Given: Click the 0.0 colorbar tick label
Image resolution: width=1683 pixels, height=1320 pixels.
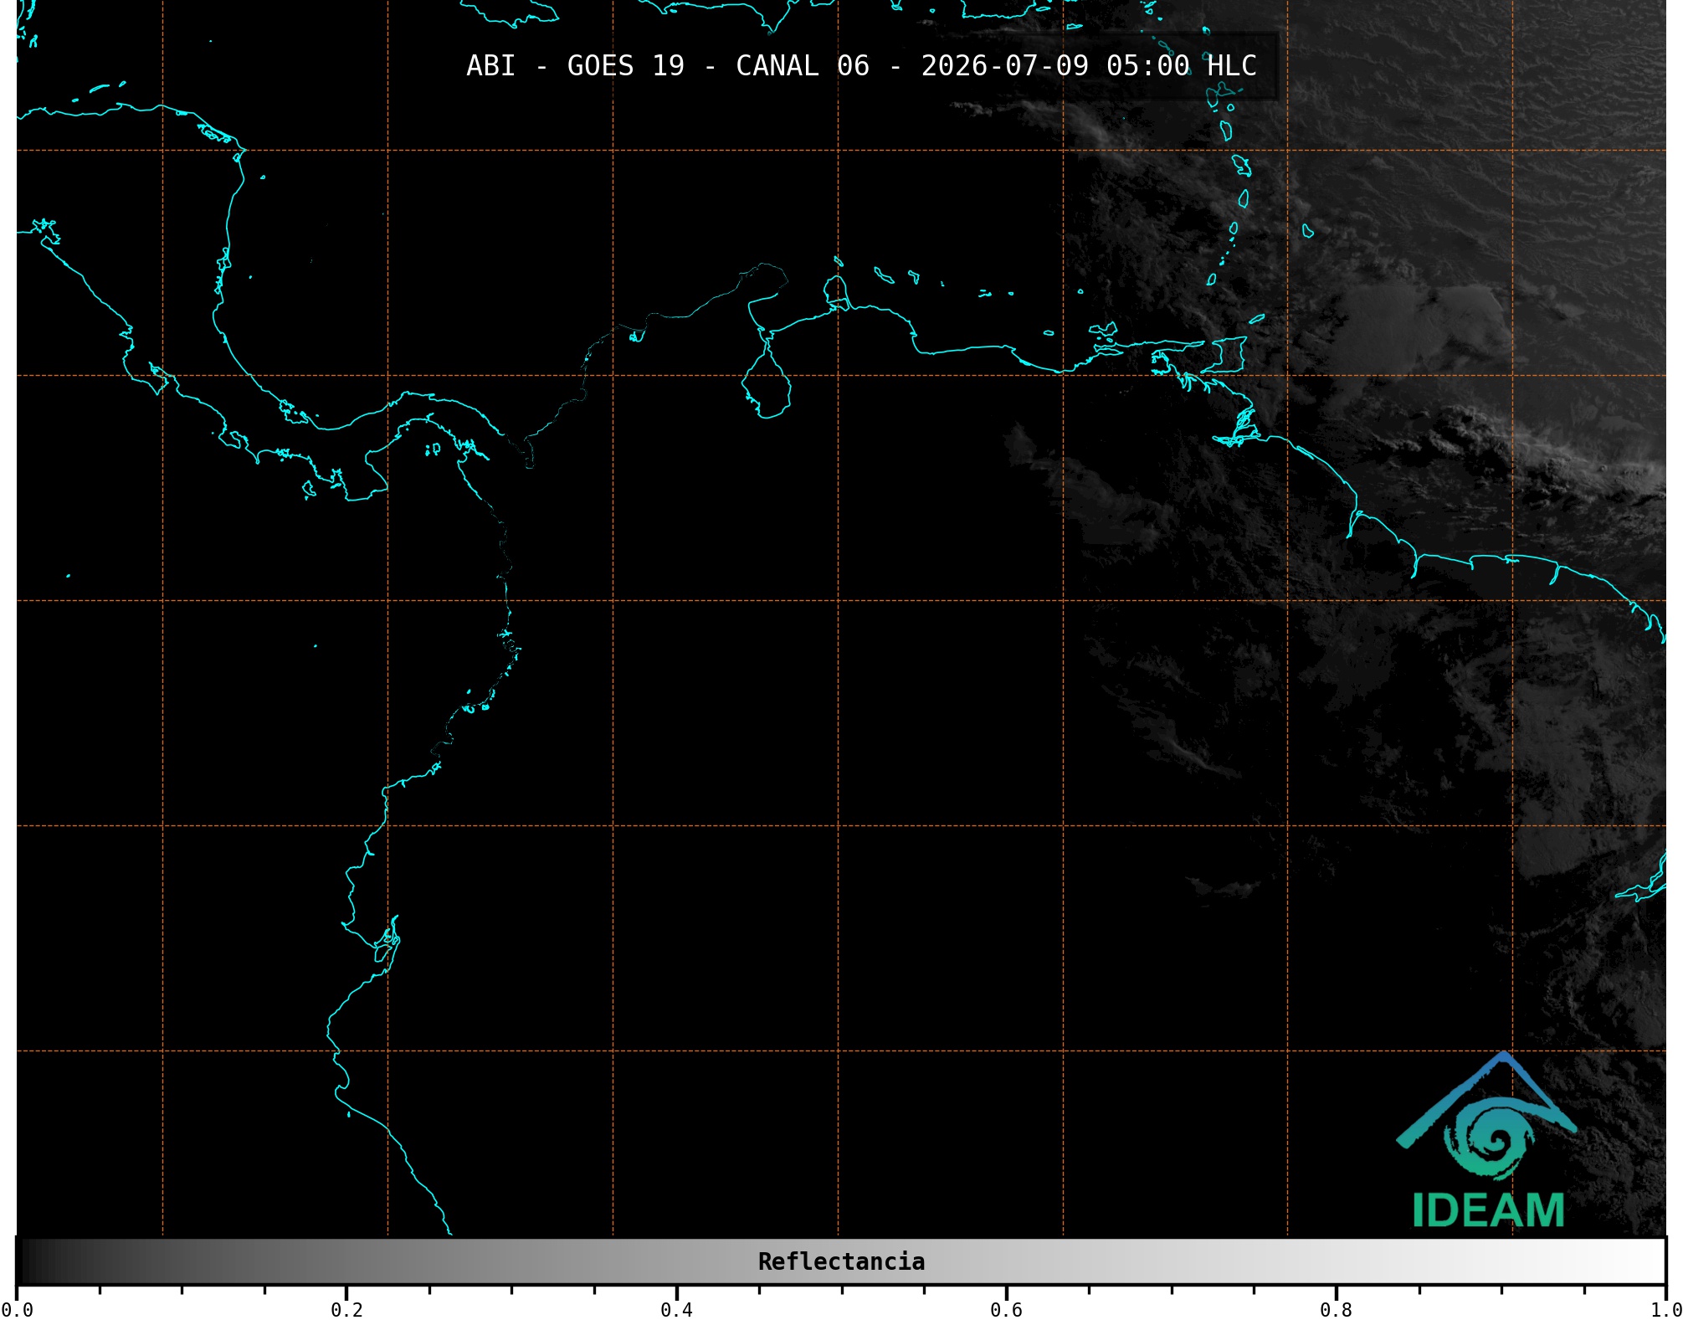Looking at the screenshot, I should click(18, 1309).
